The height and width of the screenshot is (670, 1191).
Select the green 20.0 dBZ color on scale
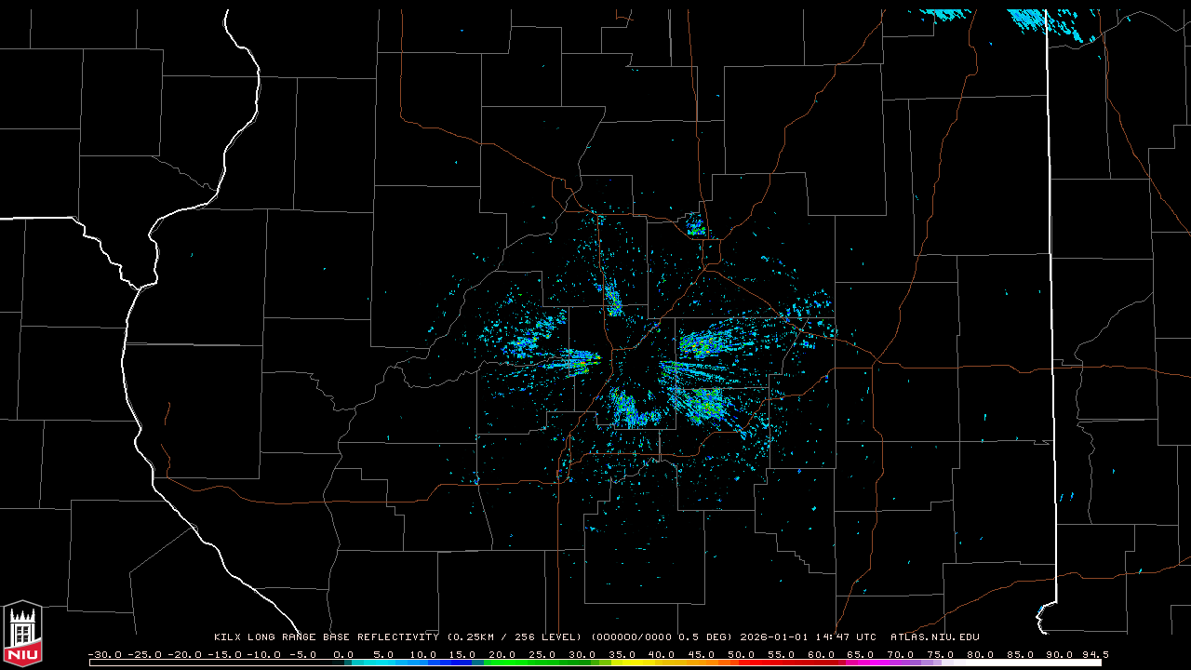(x=503, y=663)
